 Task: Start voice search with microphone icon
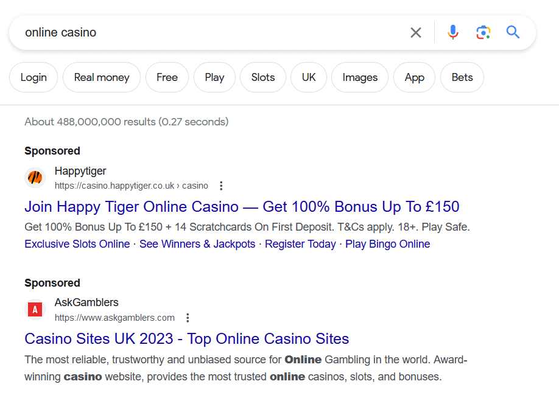coord(452,33)
